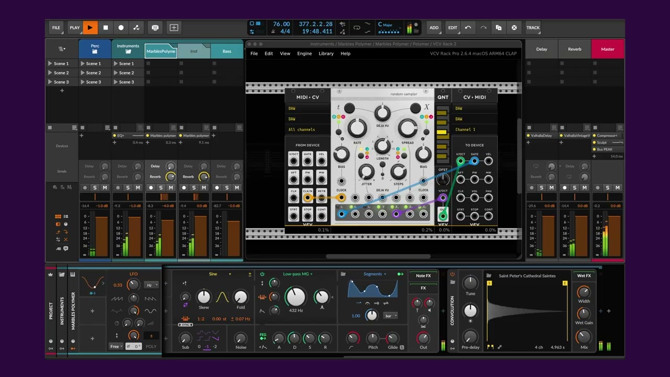Image resolution: width=670 pixels, height=377 pixels.
Task: Click the Convolution Mix knob
Action: (x=584, y=336)
